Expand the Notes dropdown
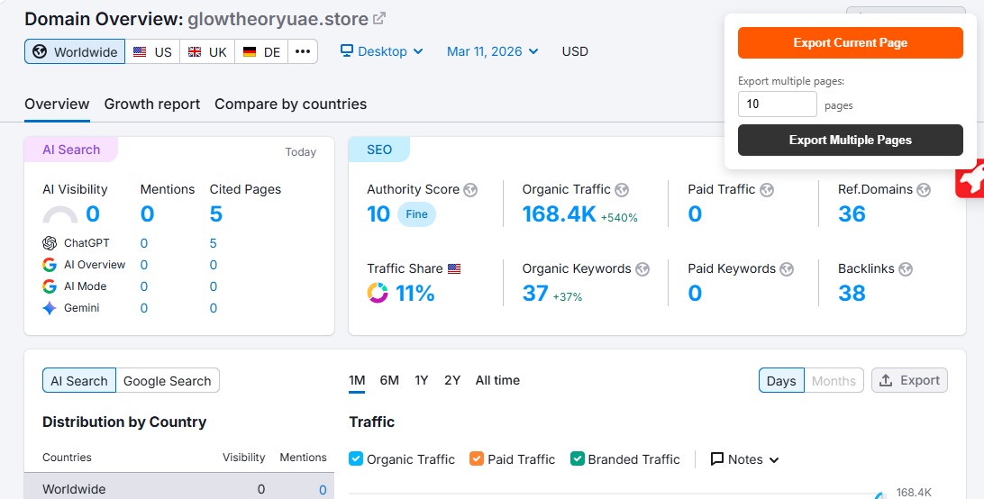Viewport: 984px width, 499px height. (x=745, y=459)
